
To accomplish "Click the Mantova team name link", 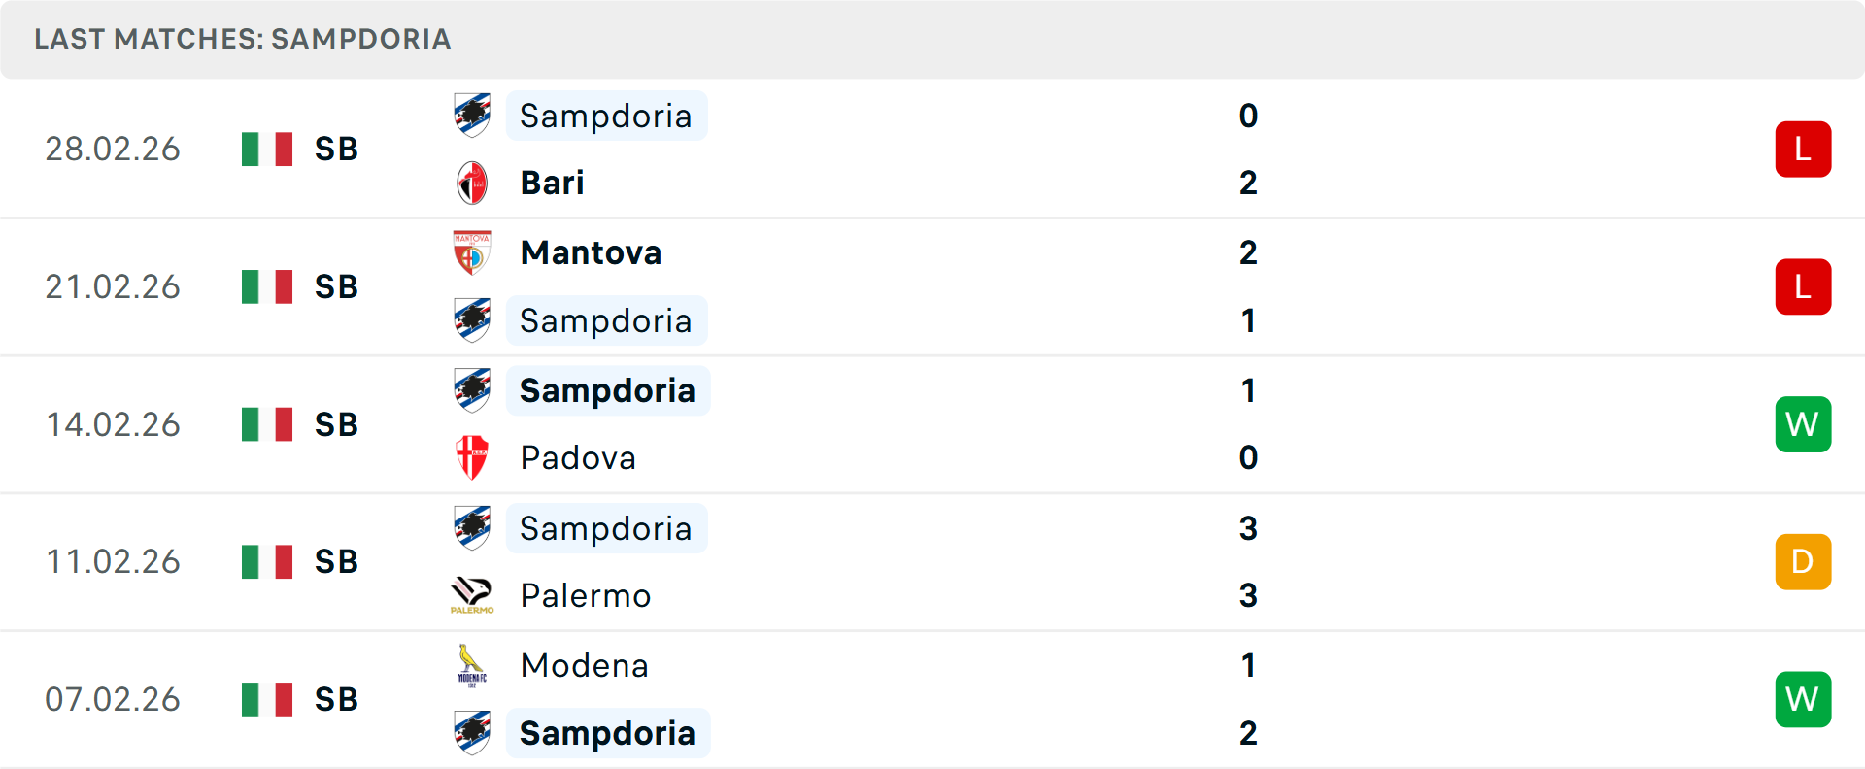I will click(591, 251).
